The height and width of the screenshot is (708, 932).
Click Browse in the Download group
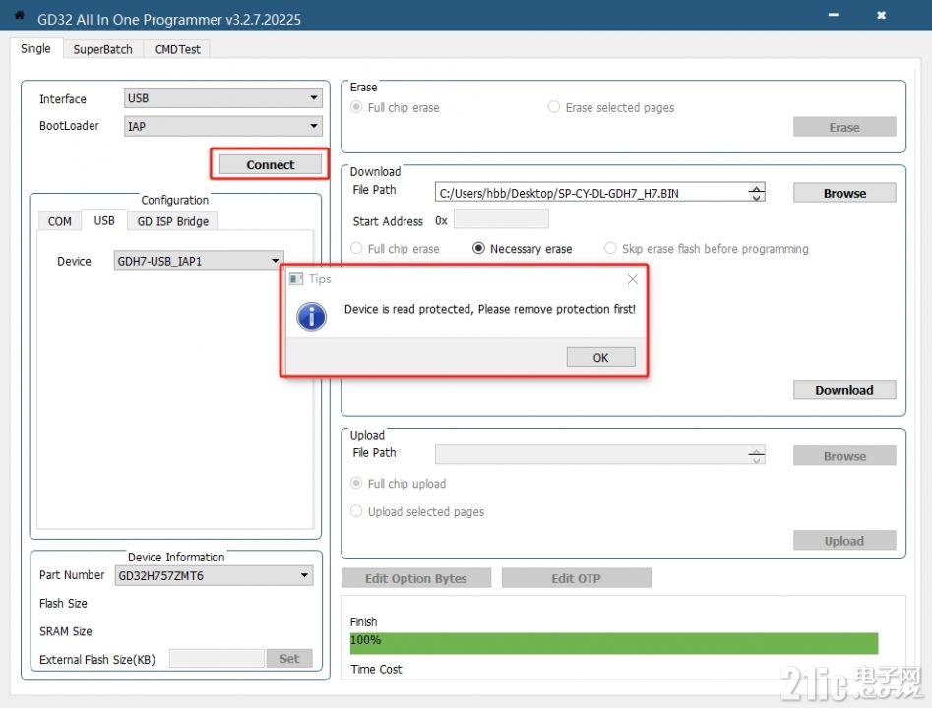(x=844, y=193)
